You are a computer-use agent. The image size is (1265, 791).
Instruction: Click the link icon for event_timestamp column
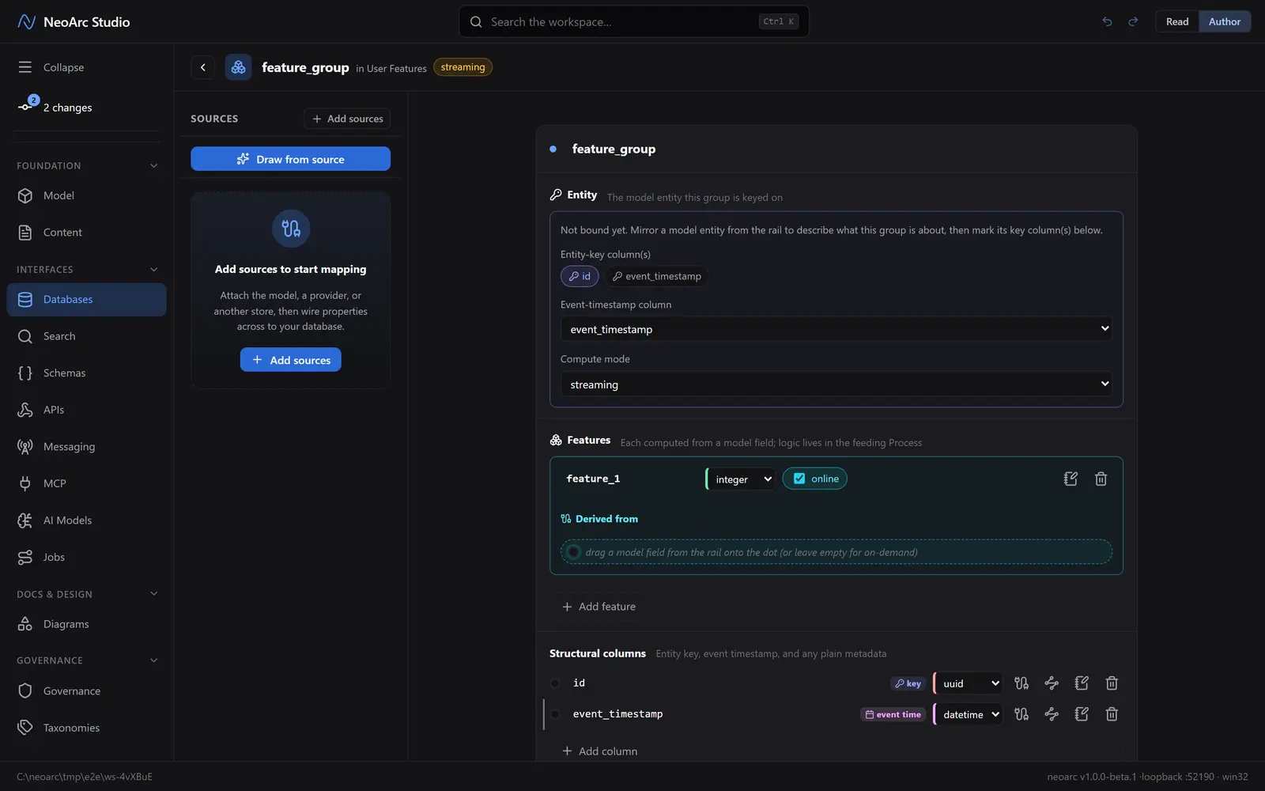point(1052,713)
